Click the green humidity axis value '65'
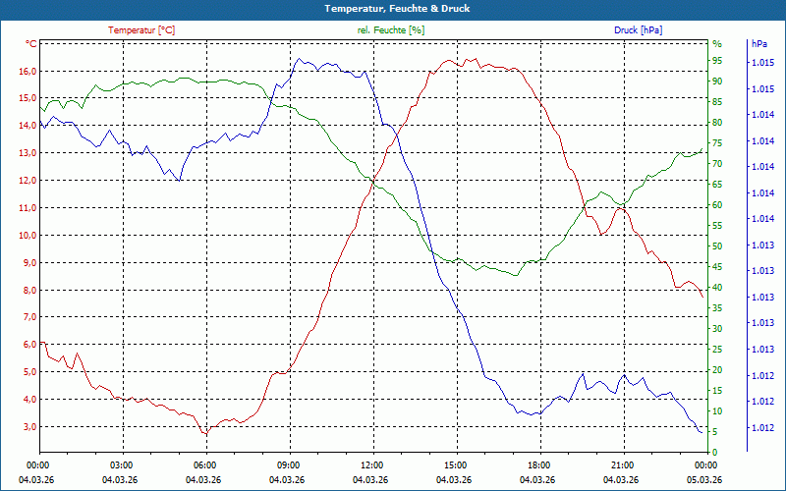 click(x=717, y=185)
